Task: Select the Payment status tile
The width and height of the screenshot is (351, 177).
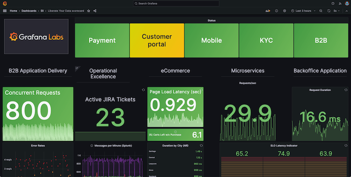Action: (102, 41)
